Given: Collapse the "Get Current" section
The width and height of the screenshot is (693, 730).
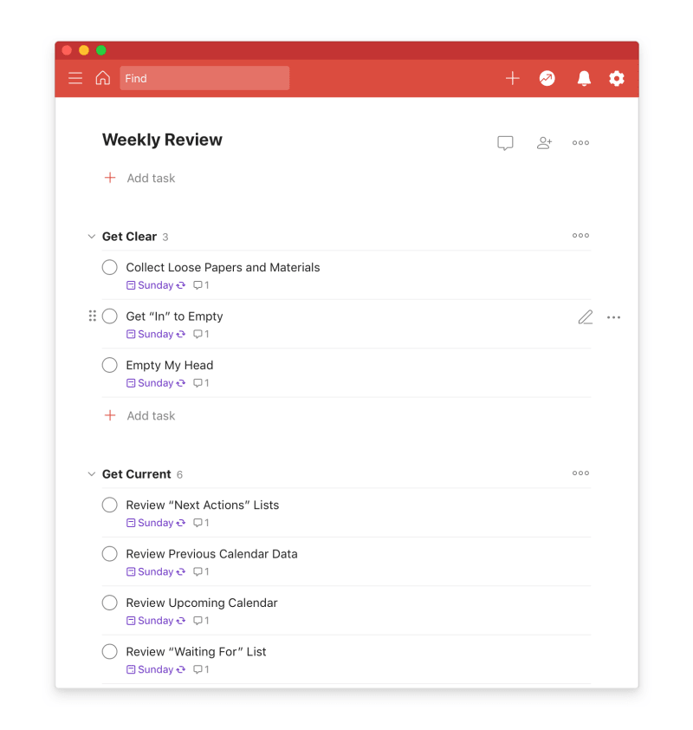Looking at the screenshot, I should (x=92, y=474).
